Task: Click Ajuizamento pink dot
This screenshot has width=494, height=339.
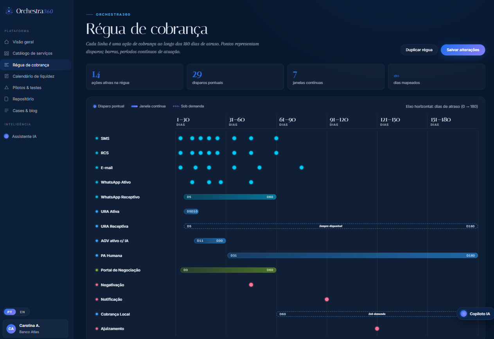Action: pyautogui.click(x=377, y=329)
